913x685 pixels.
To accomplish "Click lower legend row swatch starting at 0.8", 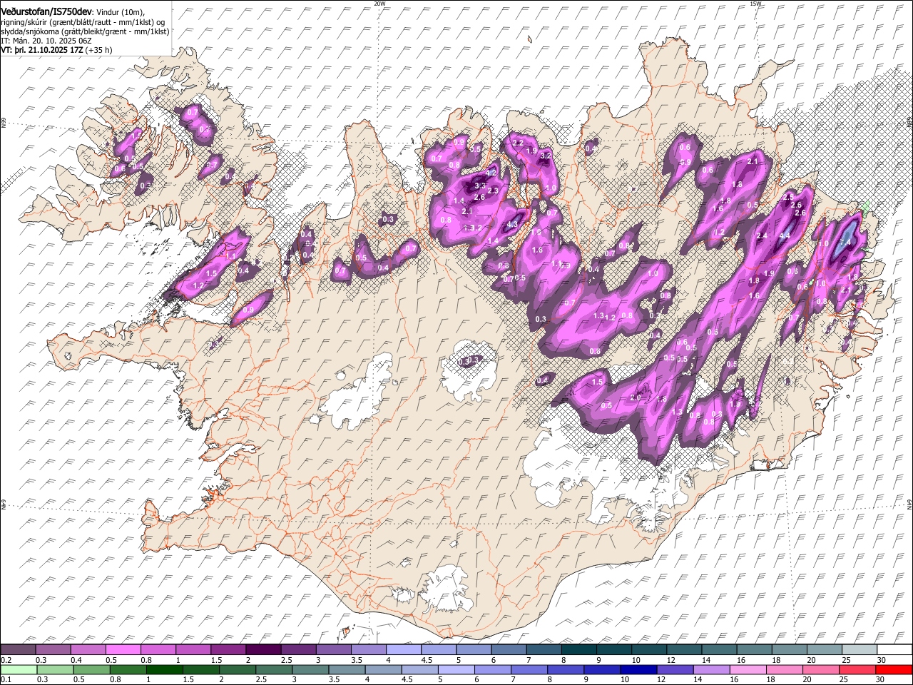I will tap(128, 669).
